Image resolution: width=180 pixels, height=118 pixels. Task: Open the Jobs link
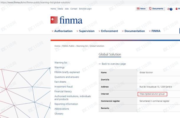pyautogui.click(x=67, y=9)
